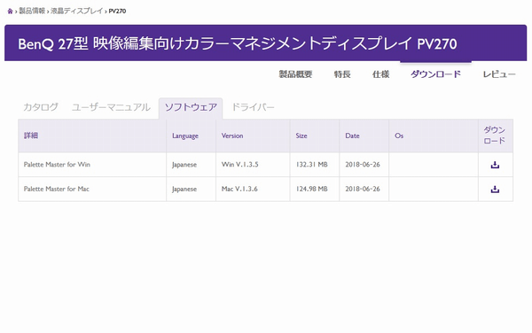The height and width of the screenshot is (333, 532).
Task: Switch to the ユーザーマニュアル tab
Action: point(111,107)
